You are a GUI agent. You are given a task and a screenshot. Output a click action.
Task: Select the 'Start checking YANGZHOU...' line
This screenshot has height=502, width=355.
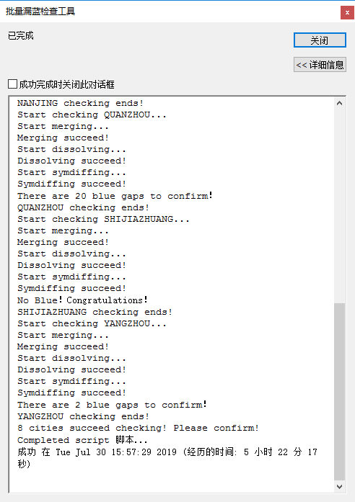(x=92, y=323)
